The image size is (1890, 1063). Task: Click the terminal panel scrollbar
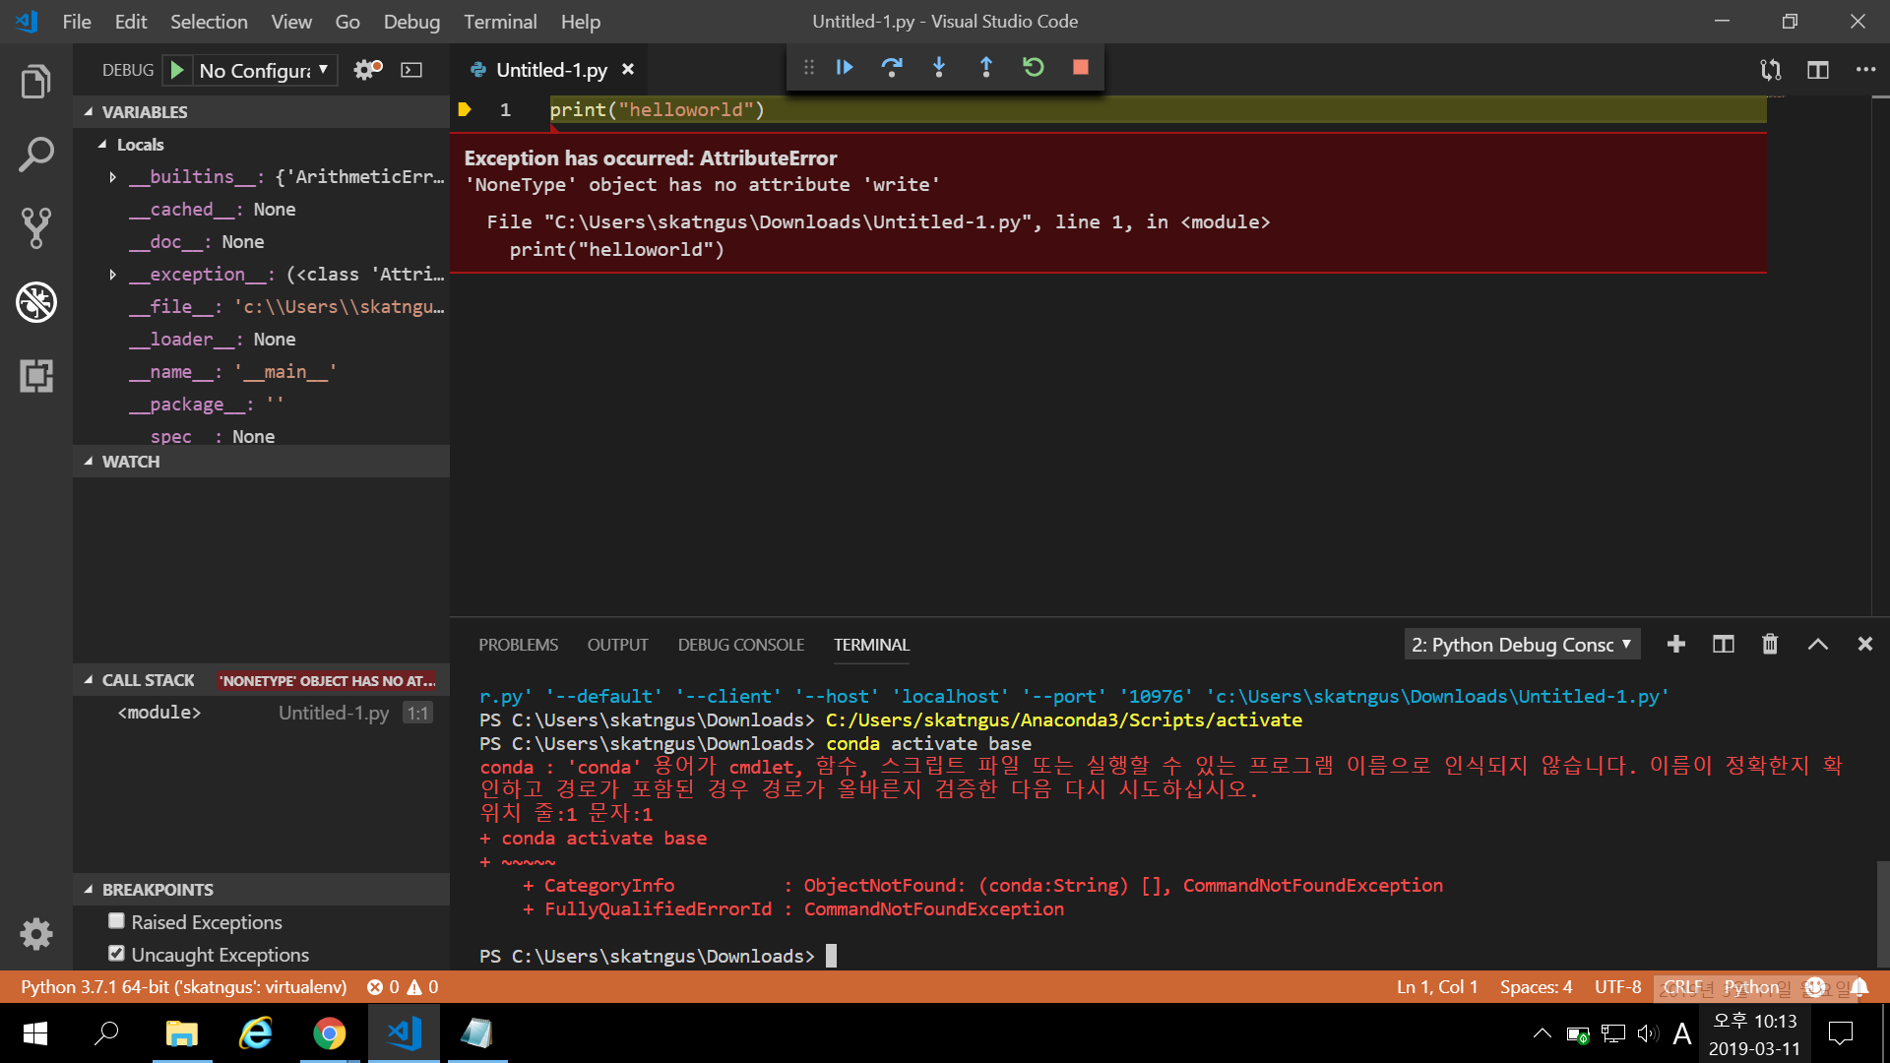click(1882, 913)
